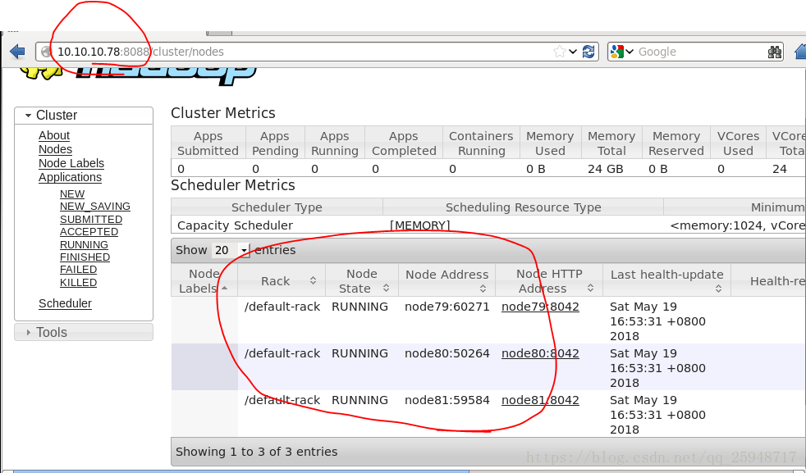Click the browser back arrow button
This screenshot has width=806, height=473.
tap(16, 52)
